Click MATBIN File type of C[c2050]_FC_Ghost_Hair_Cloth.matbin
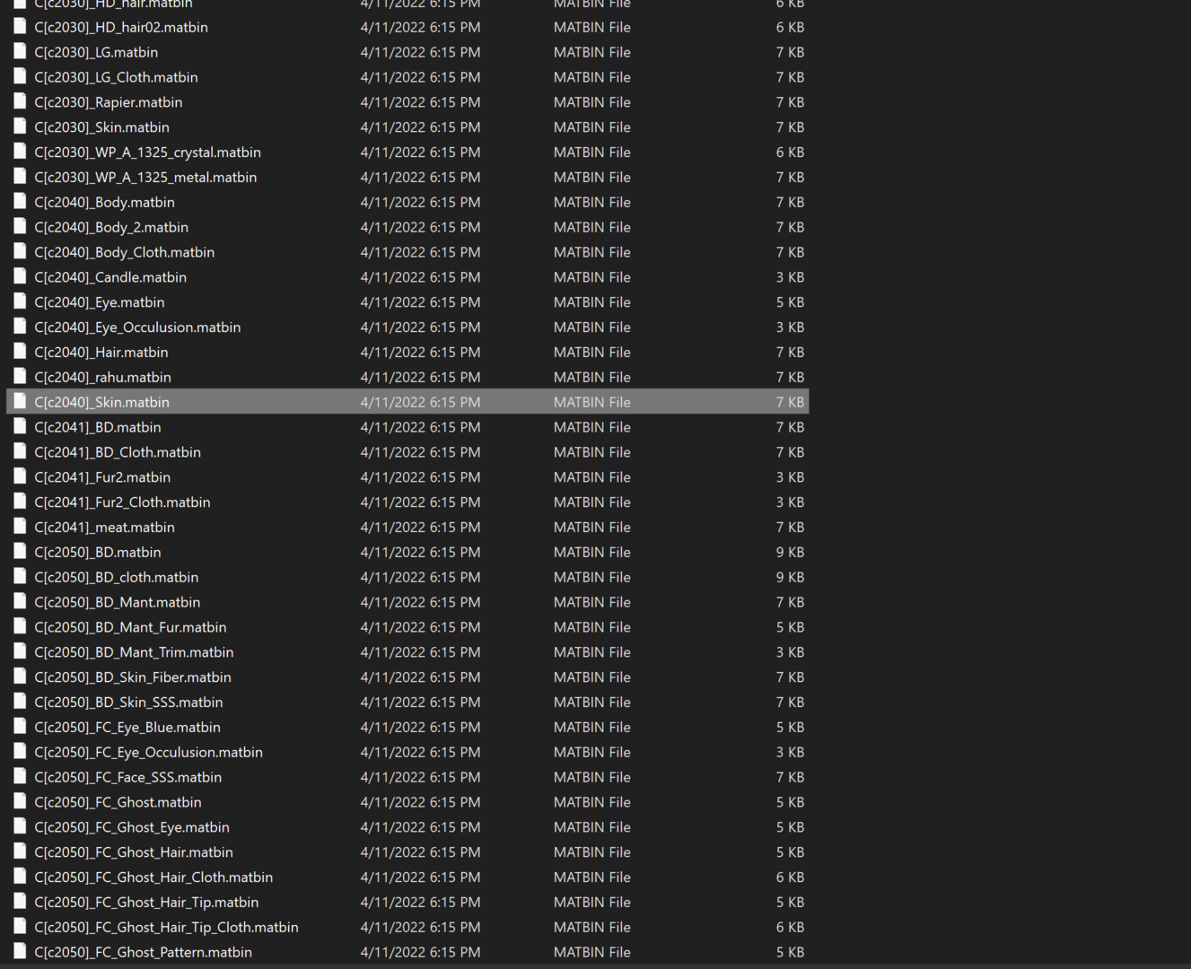 click(592, 877)
